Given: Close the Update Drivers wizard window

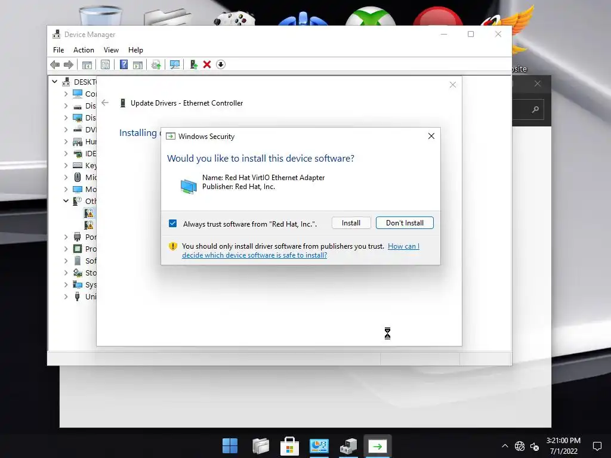Looking at the screenshot, I should point(452,85).
